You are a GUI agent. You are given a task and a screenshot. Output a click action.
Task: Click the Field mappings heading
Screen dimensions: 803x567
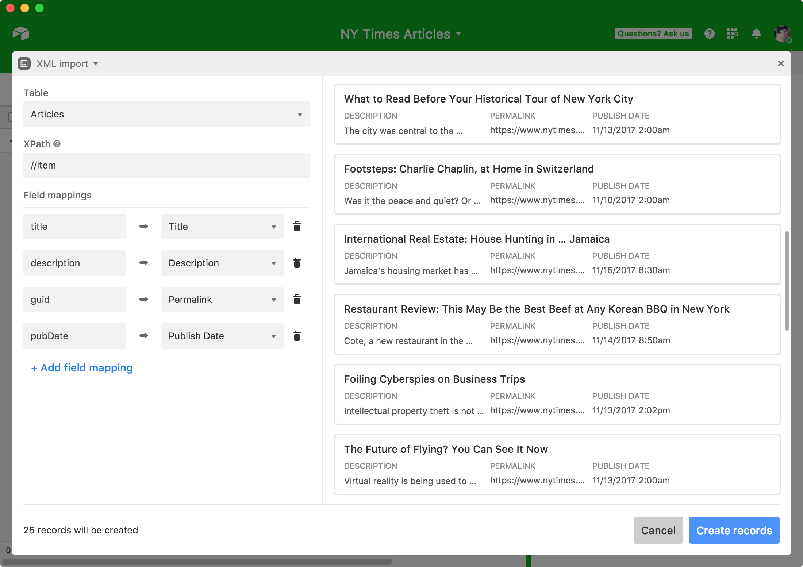pos(57,195)
